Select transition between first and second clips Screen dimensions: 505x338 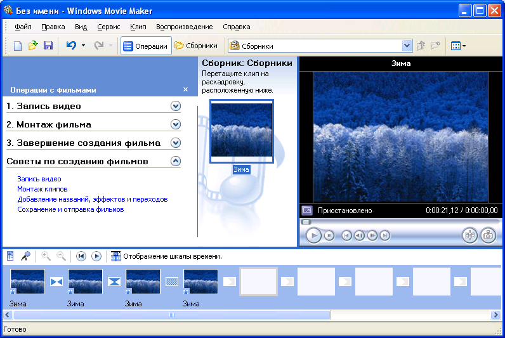click(x=56, y=282)
